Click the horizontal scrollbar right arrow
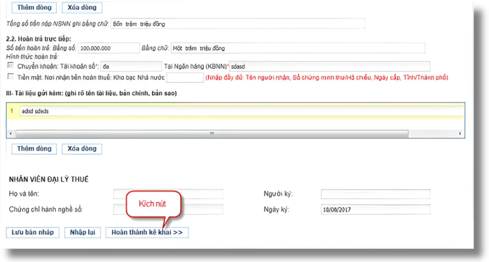The height and width of the screenshot is (262, 489). coord(460,133)
